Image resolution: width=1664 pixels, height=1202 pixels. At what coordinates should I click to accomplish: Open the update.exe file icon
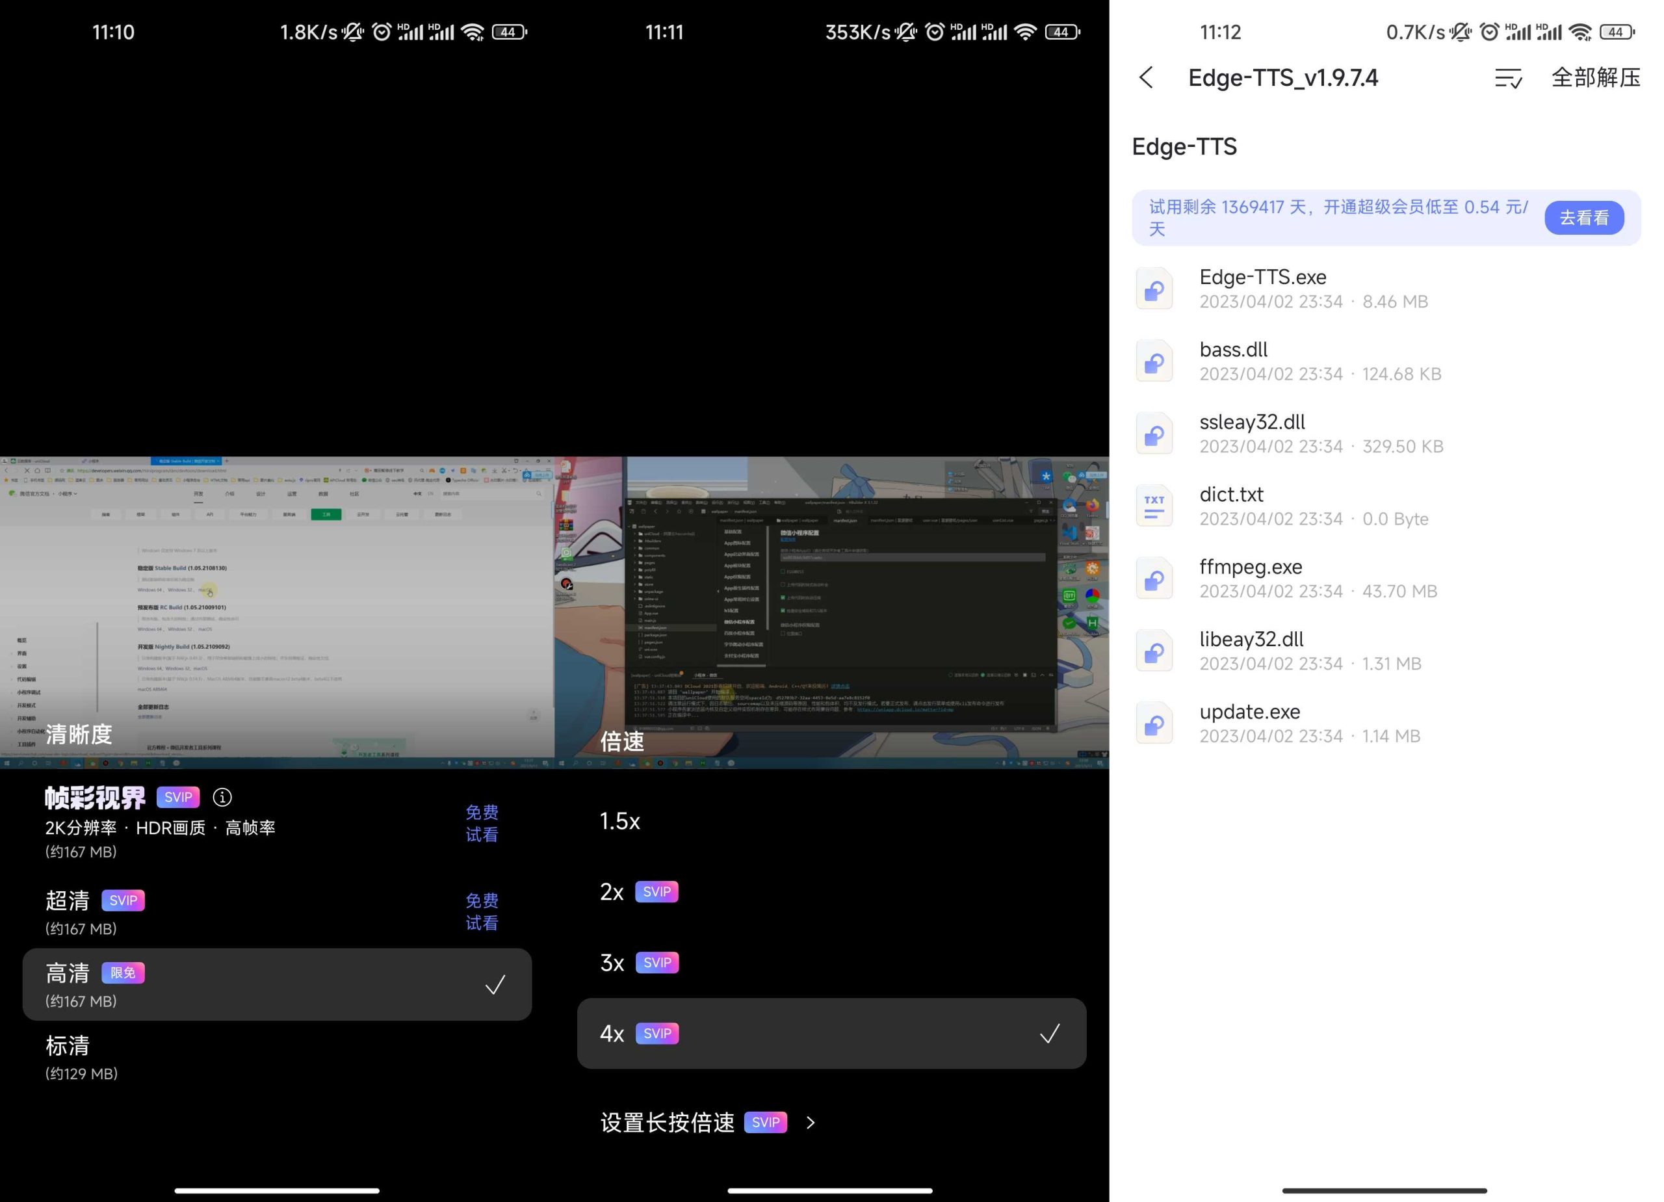(1154, 723)
